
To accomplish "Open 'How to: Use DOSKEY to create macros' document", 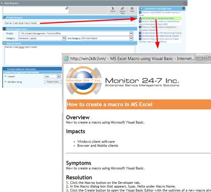I will pos(160,14).
